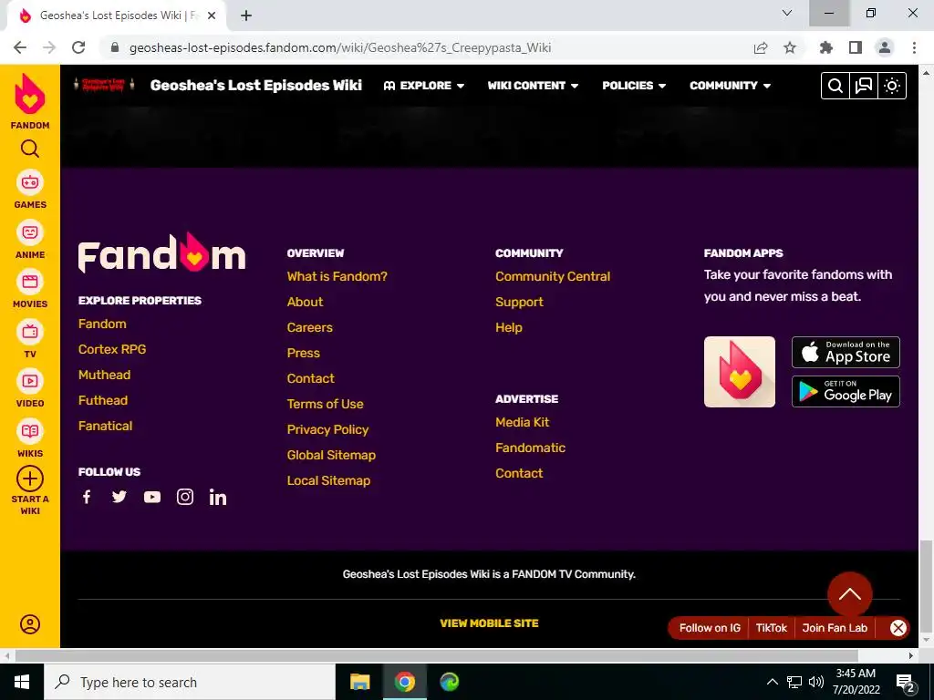Open the Chrome three-dot menu
The width and height of the screenshot is (934, 700).
pos(914,47)
